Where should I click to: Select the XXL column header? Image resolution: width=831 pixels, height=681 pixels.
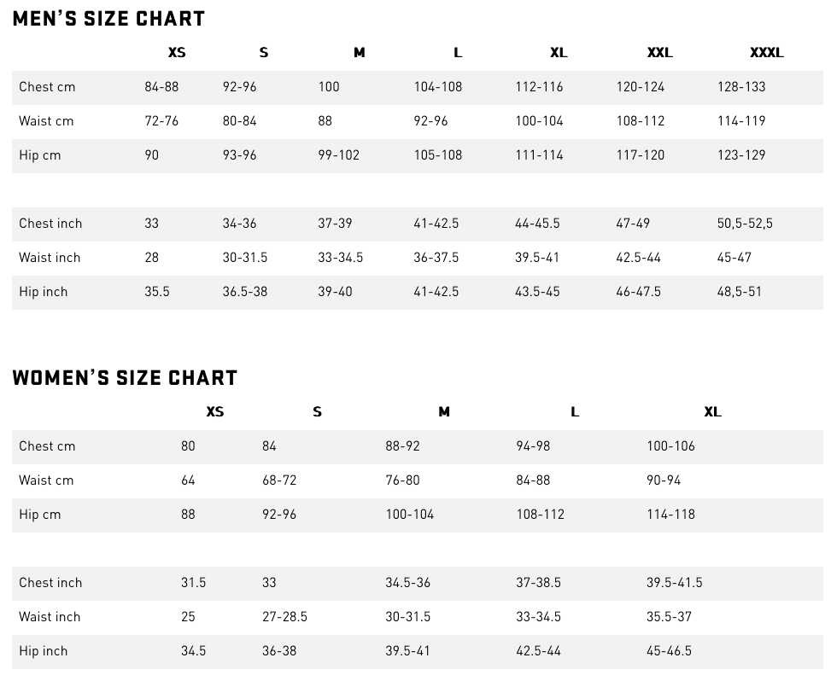(659, 53)
